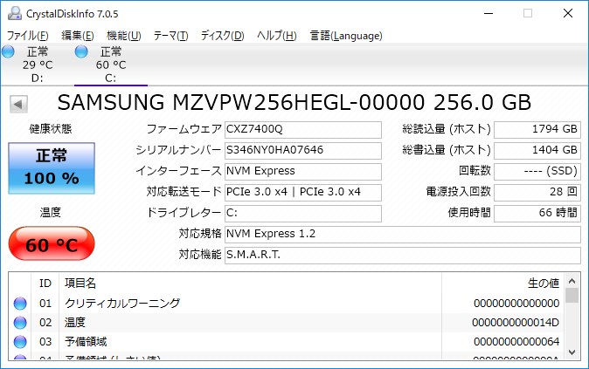Open the ファイル(F) menu
Screen dimensions: 589x369
(x=28, y=36)
